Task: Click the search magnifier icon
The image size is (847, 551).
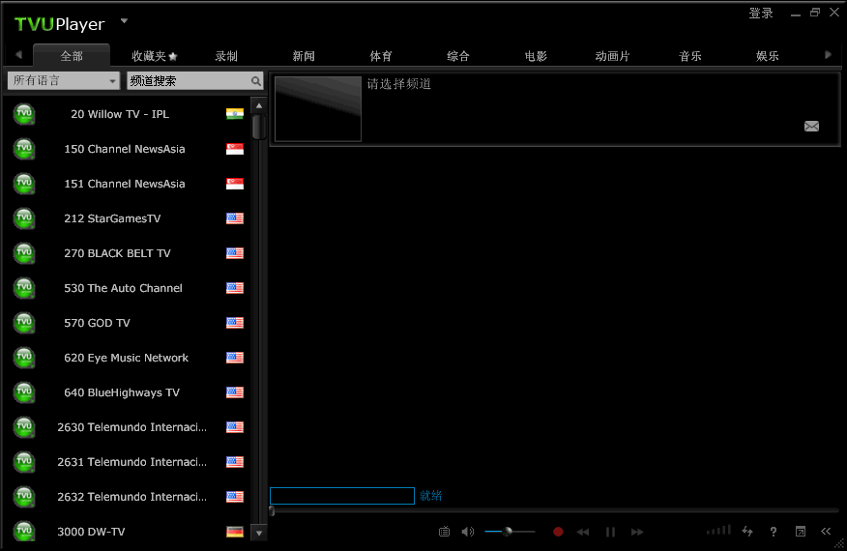Action: coord(256,81)
